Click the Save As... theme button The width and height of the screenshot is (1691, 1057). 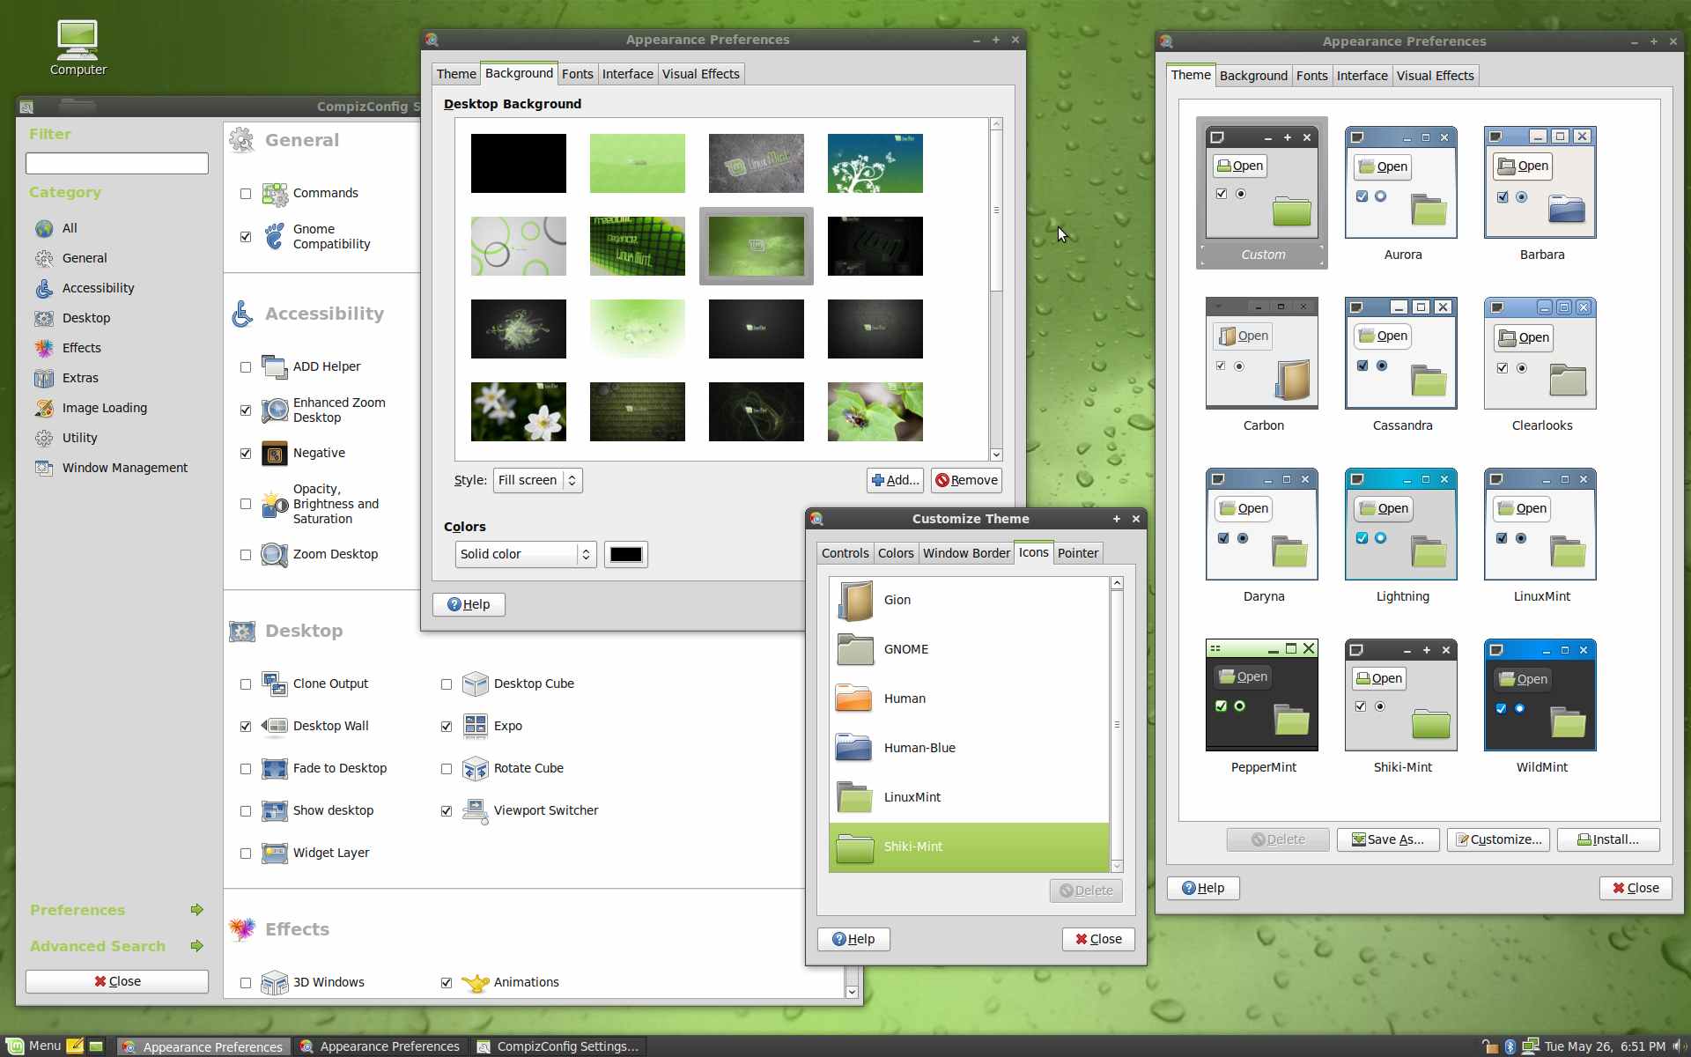tap(1388, 839)
